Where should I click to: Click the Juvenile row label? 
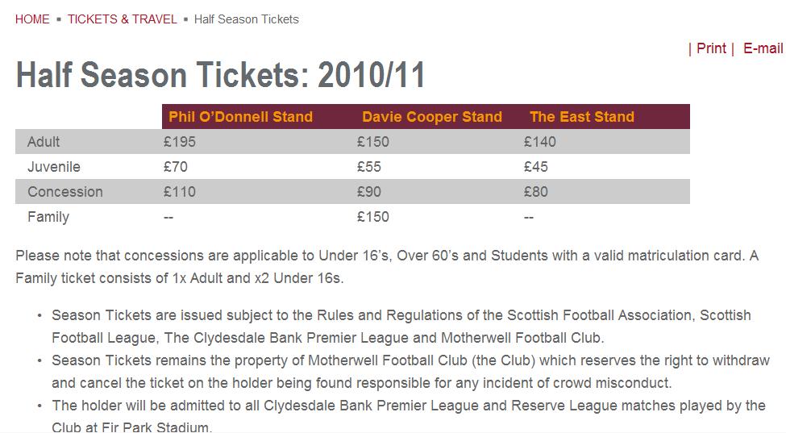[54, 167]
